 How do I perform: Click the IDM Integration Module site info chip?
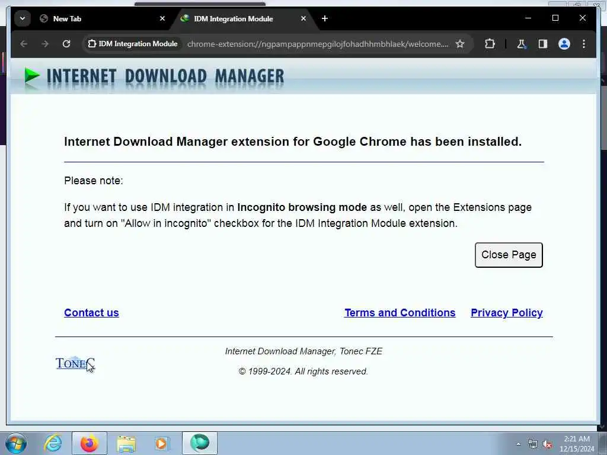click(x=133, y=44)
